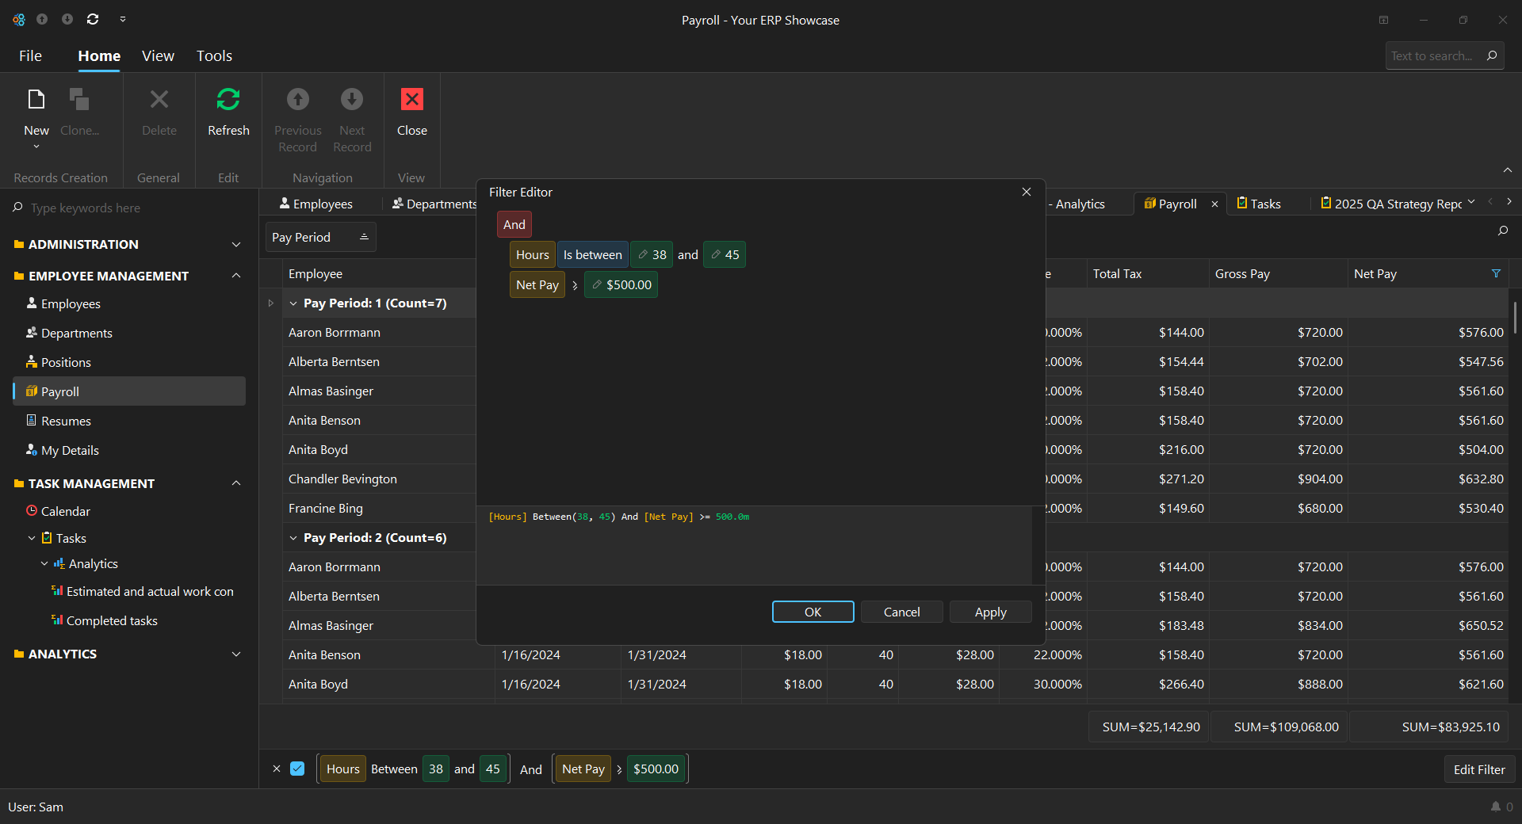The width and height of the screenshot is (1522, 824).
Task: Click the Refresh icon in the ribbon
Action: coord(228,100)
